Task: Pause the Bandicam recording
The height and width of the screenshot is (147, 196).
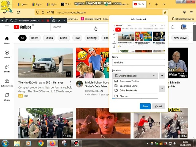Action: pos(43,21)
